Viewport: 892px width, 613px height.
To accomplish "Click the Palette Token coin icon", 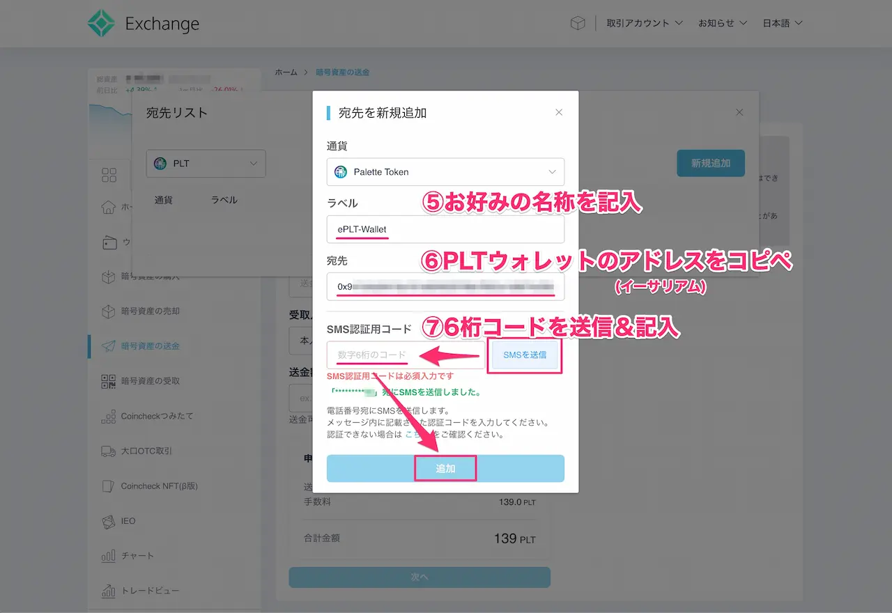I will 341,172.
